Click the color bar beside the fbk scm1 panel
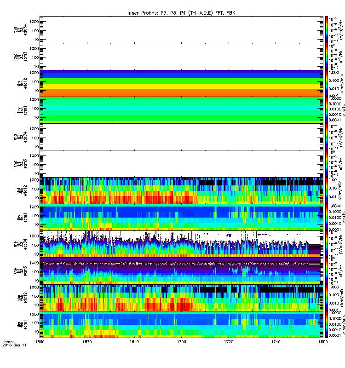This screenshot has height=368, width=345. (327, 324)
